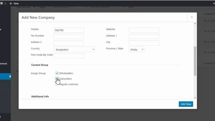Viewport: 215px width, 121px height.
Task: Close the Add New Company dialog
Action: (192, 17)
